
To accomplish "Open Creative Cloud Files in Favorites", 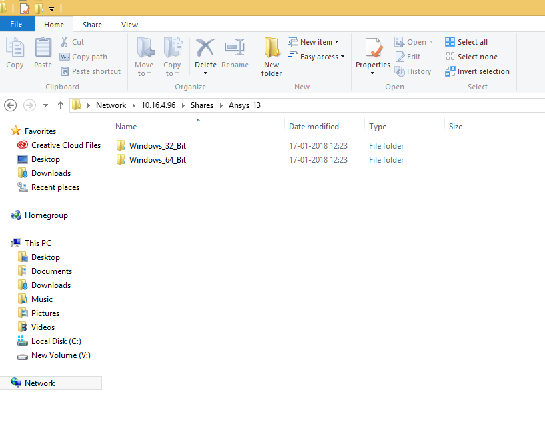I will (65, 145).
